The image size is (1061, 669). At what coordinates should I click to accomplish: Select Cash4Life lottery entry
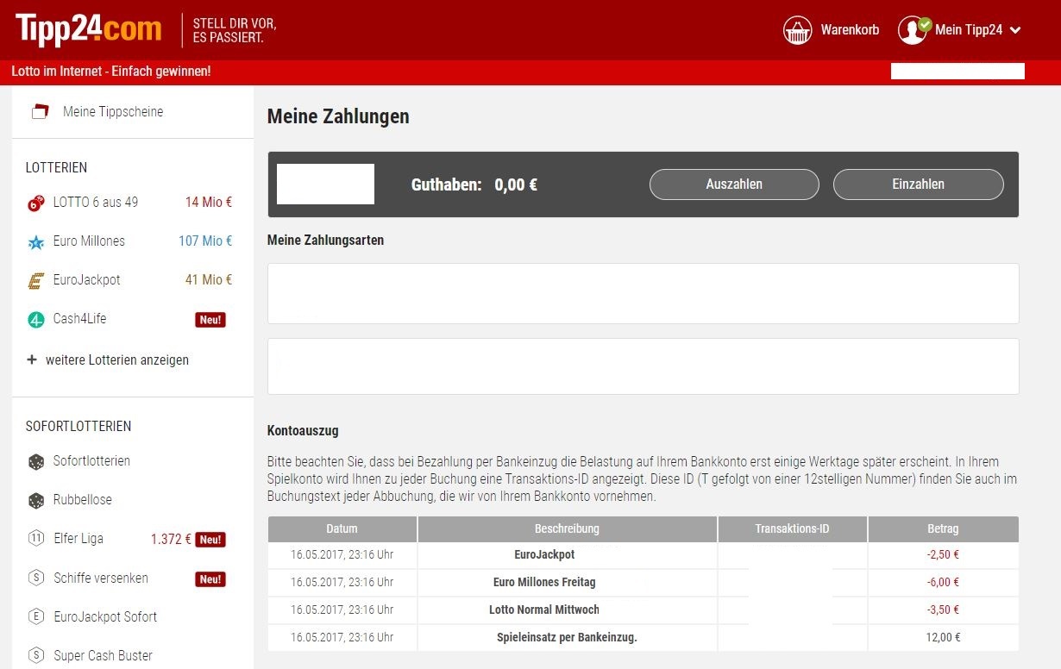(x=79, y=319)
